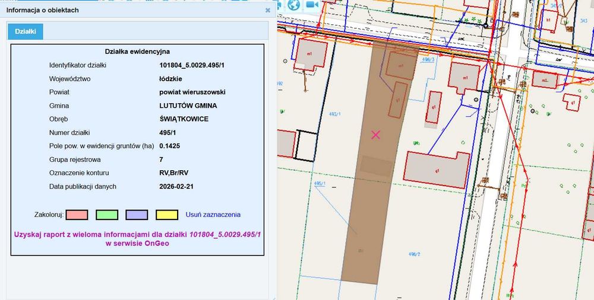The image size is (594, 300).
Task: Click the parcel identifier value 101804_5.0029.495/1
Action: point(192,65)
